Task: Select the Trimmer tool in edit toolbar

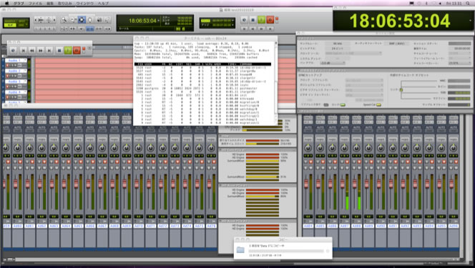Action: click(73, 20)
